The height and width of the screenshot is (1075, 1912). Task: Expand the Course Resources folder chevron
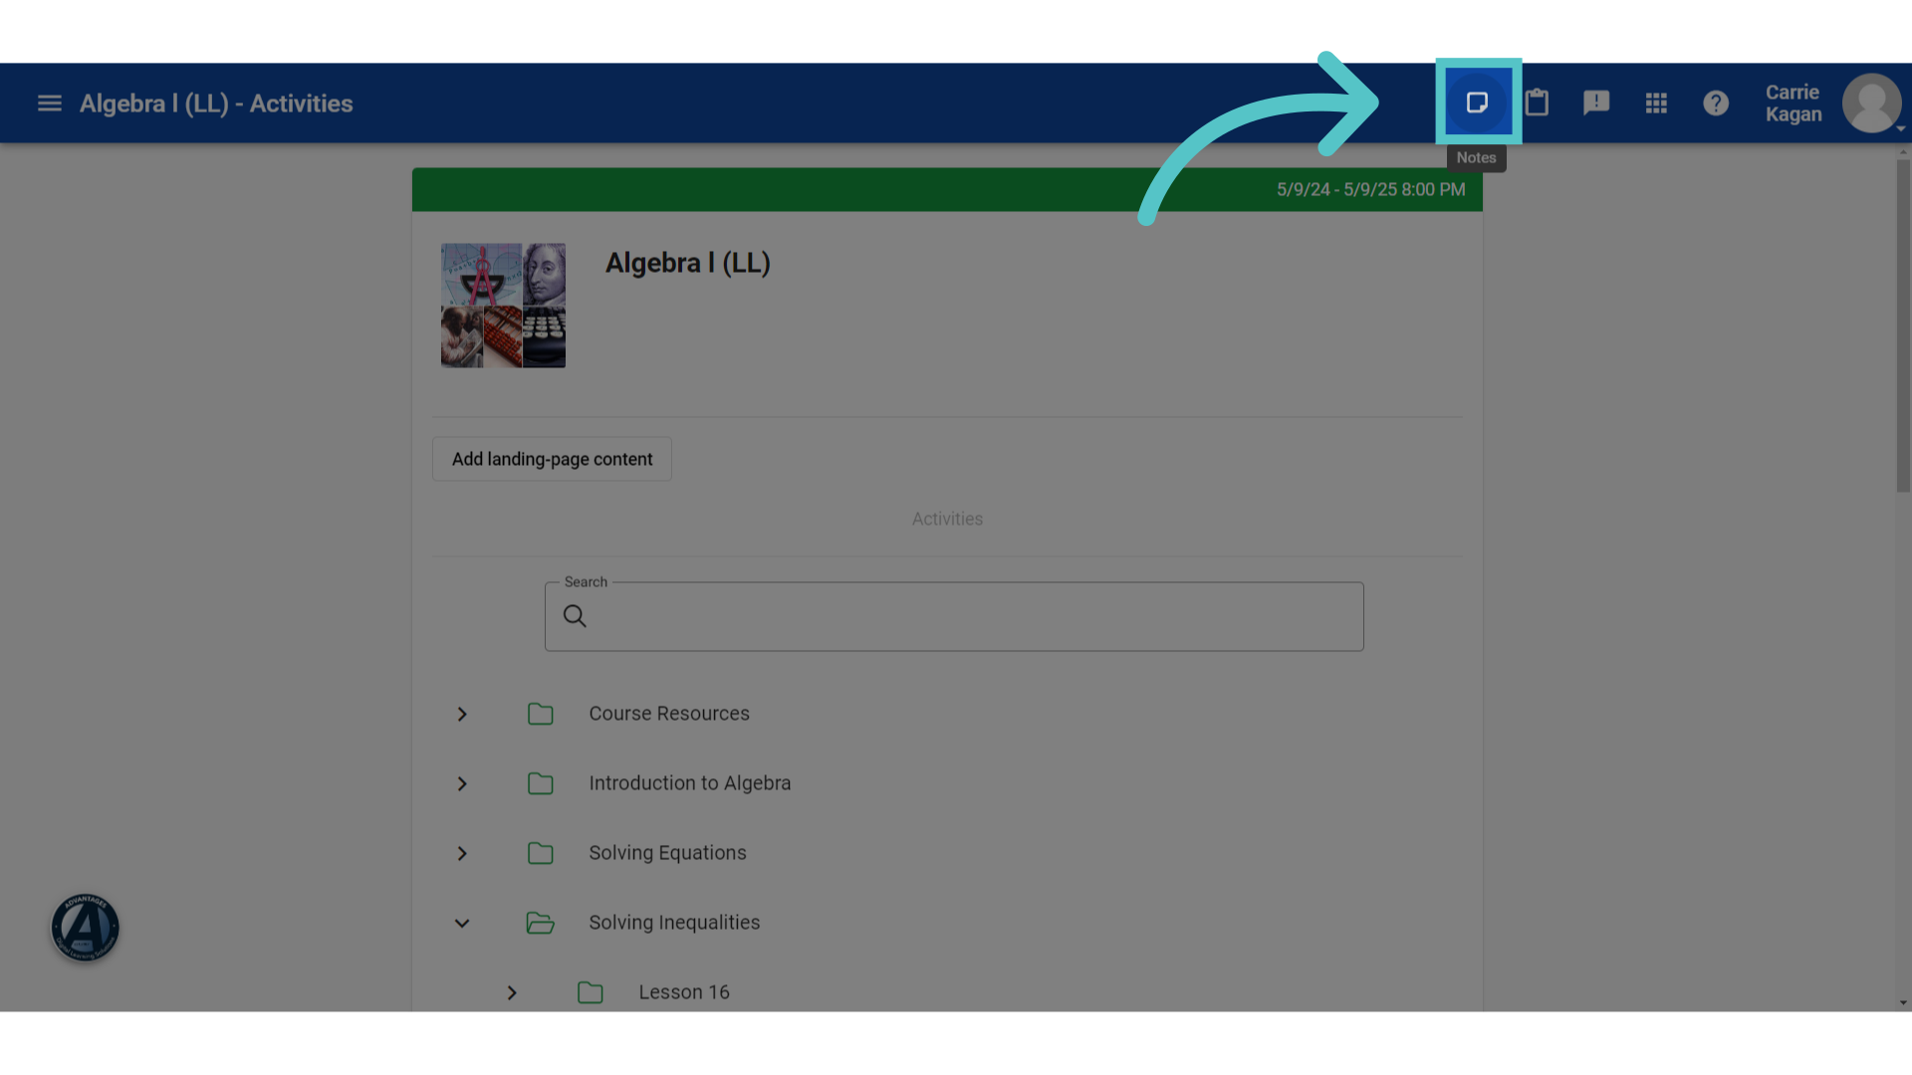pyautogui.click(x=462, y=714)
